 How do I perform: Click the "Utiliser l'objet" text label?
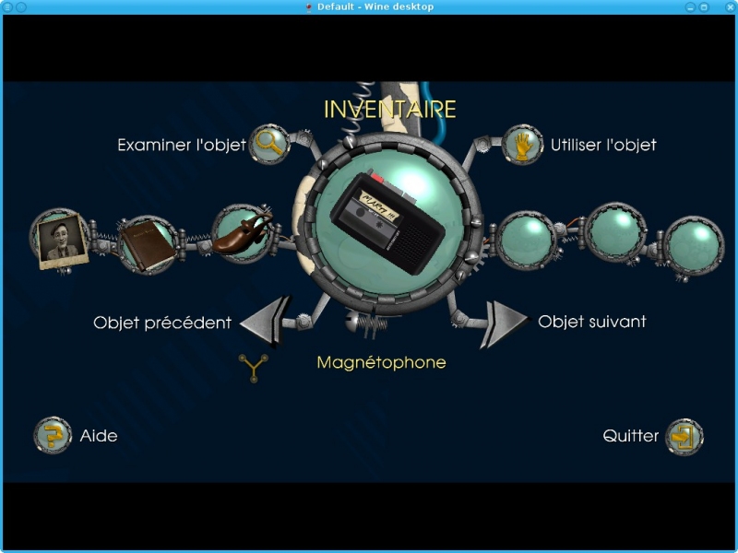[603, 145]
